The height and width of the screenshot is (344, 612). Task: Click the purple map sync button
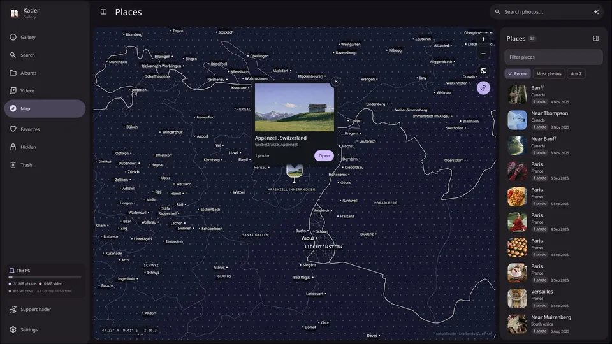tap(483, 88)
